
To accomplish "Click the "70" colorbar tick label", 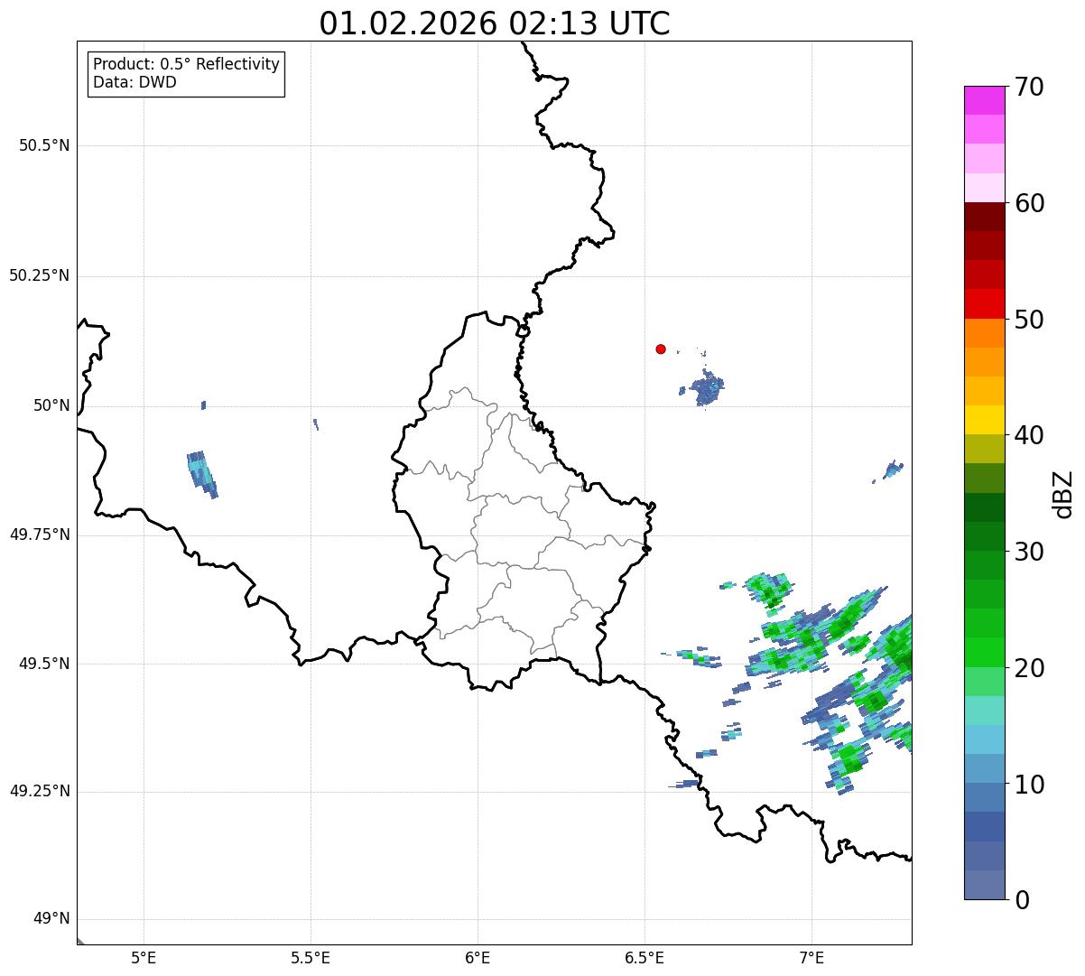I will pos(1029,87).
